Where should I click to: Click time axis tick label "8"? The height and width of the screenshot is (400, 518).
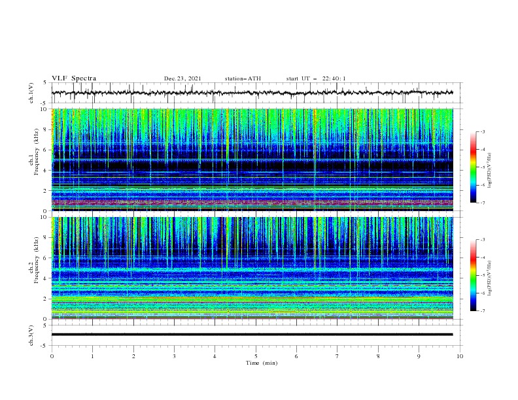[x=378, y=356]
